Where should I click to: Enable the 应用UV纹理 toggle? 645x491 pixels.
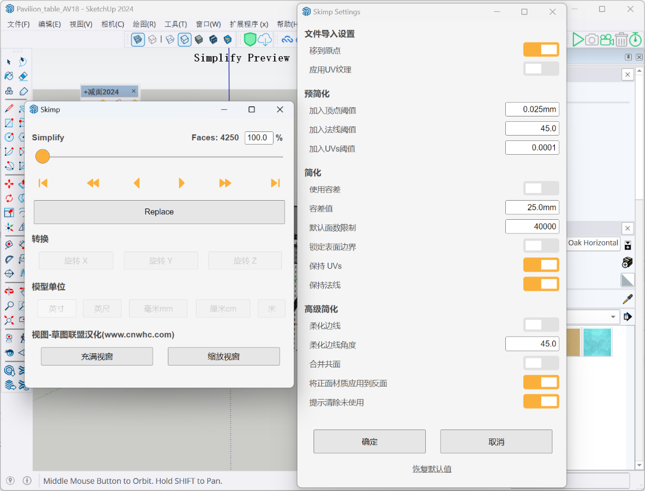[541, 69]
